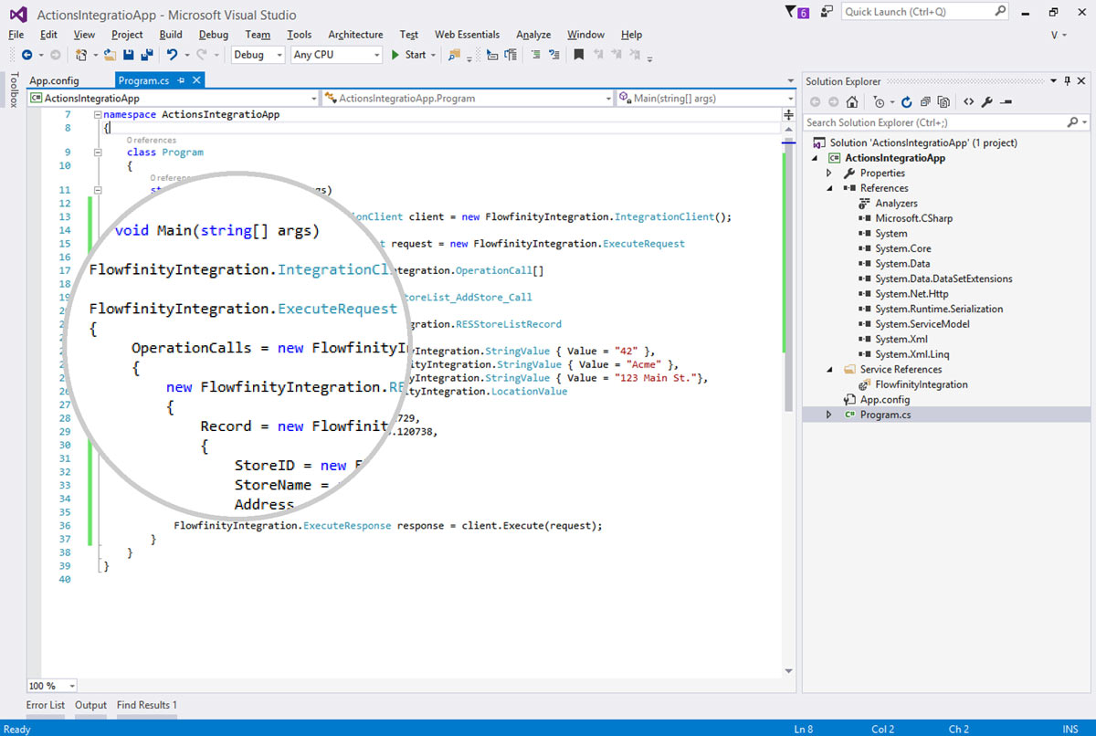Open the Architecture menu
The width and height of the screenshot is (1096, 736).
(355, 35)
